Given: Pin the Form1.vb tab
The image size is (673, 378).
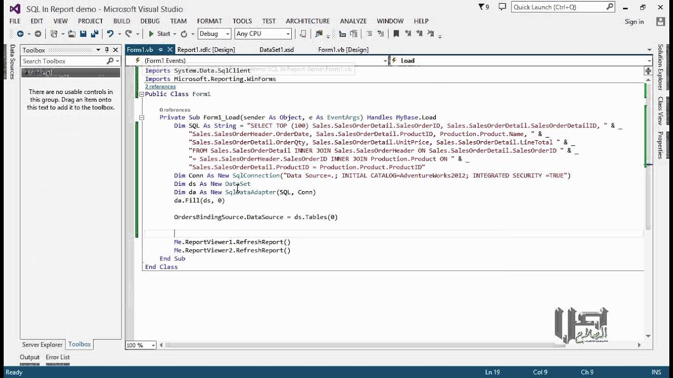Looking at the screenshot, I should tap(161, 49).
